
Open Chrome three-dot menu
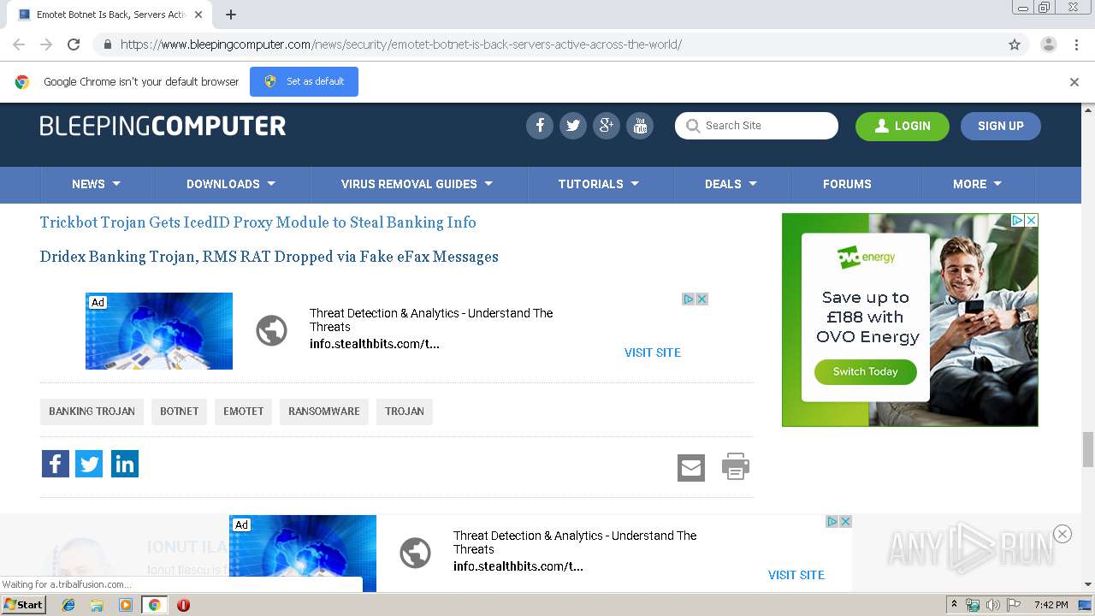tap(1076, 44)
